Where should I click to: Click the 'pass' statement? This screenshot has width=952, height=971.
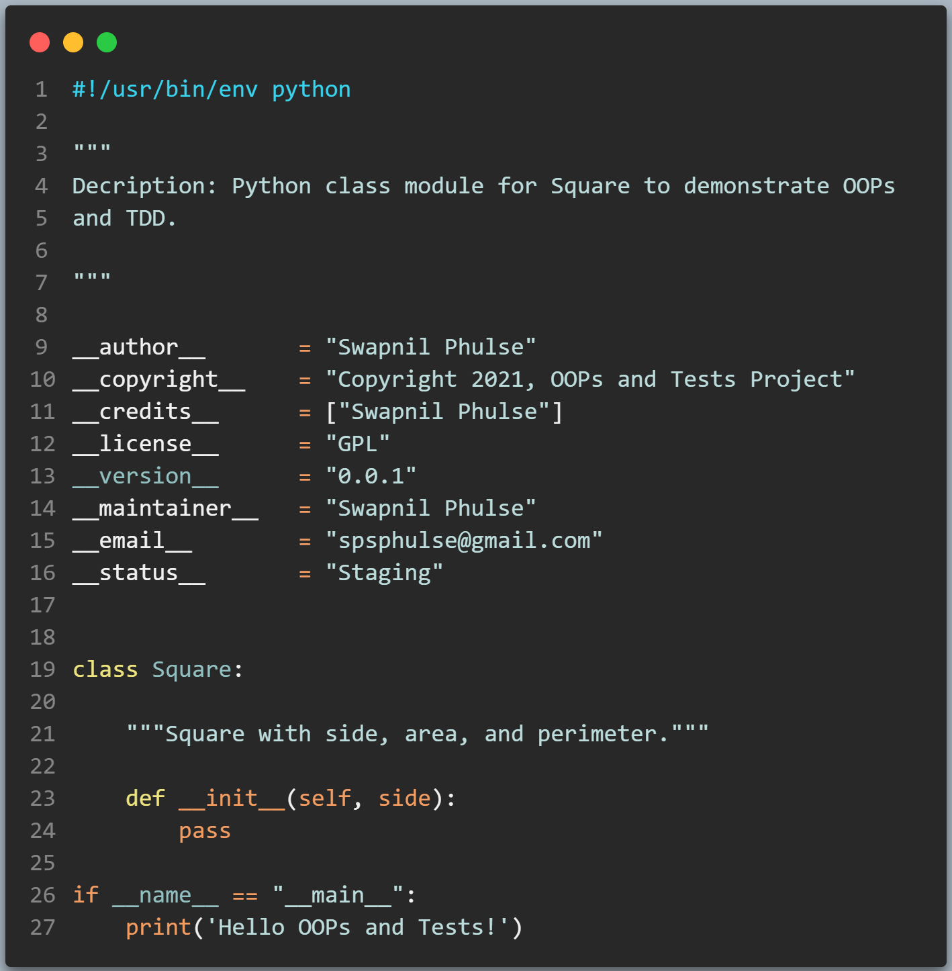point(205,831)
